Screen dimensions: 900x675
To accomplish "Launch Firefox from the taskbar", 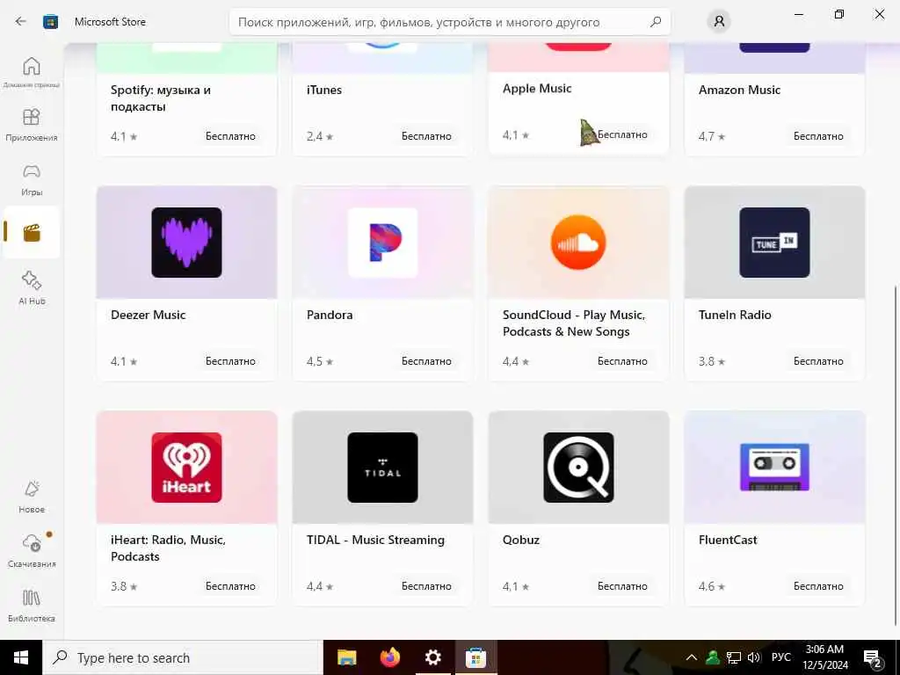I will click(x=389, y=657).
